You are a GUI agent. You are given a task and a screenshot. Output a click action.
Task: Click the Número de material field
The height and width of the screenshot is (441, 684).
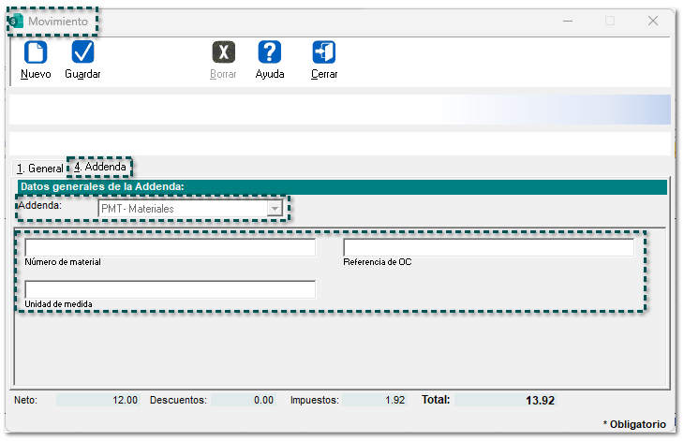pos(171,248)
